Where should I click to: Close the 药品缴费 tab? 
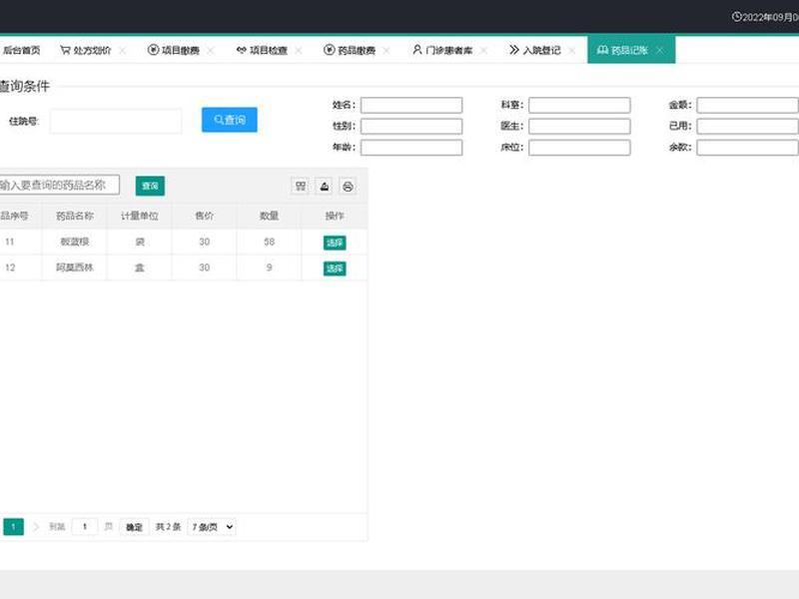(387, 50)
